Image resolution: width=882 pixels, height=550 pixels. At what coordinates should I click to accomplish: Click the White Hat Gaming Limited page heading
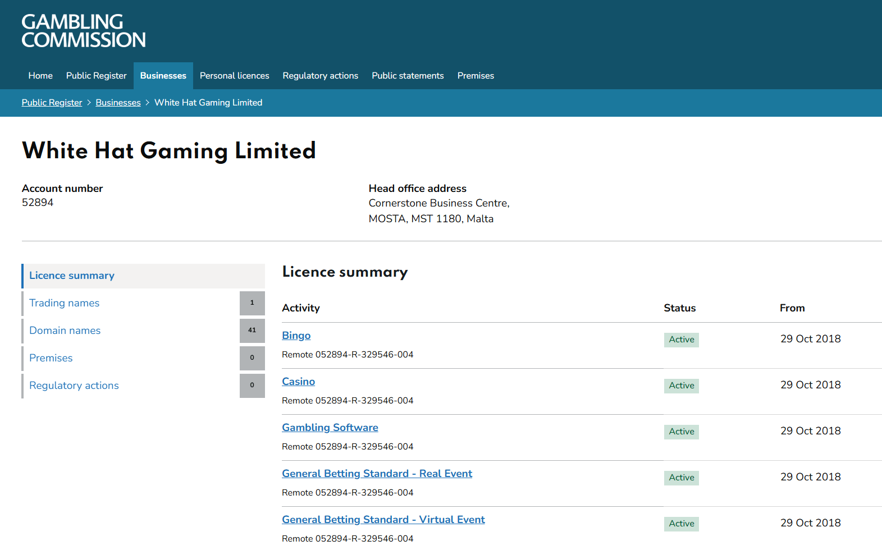pyautogui.click(x=169, y=151)
